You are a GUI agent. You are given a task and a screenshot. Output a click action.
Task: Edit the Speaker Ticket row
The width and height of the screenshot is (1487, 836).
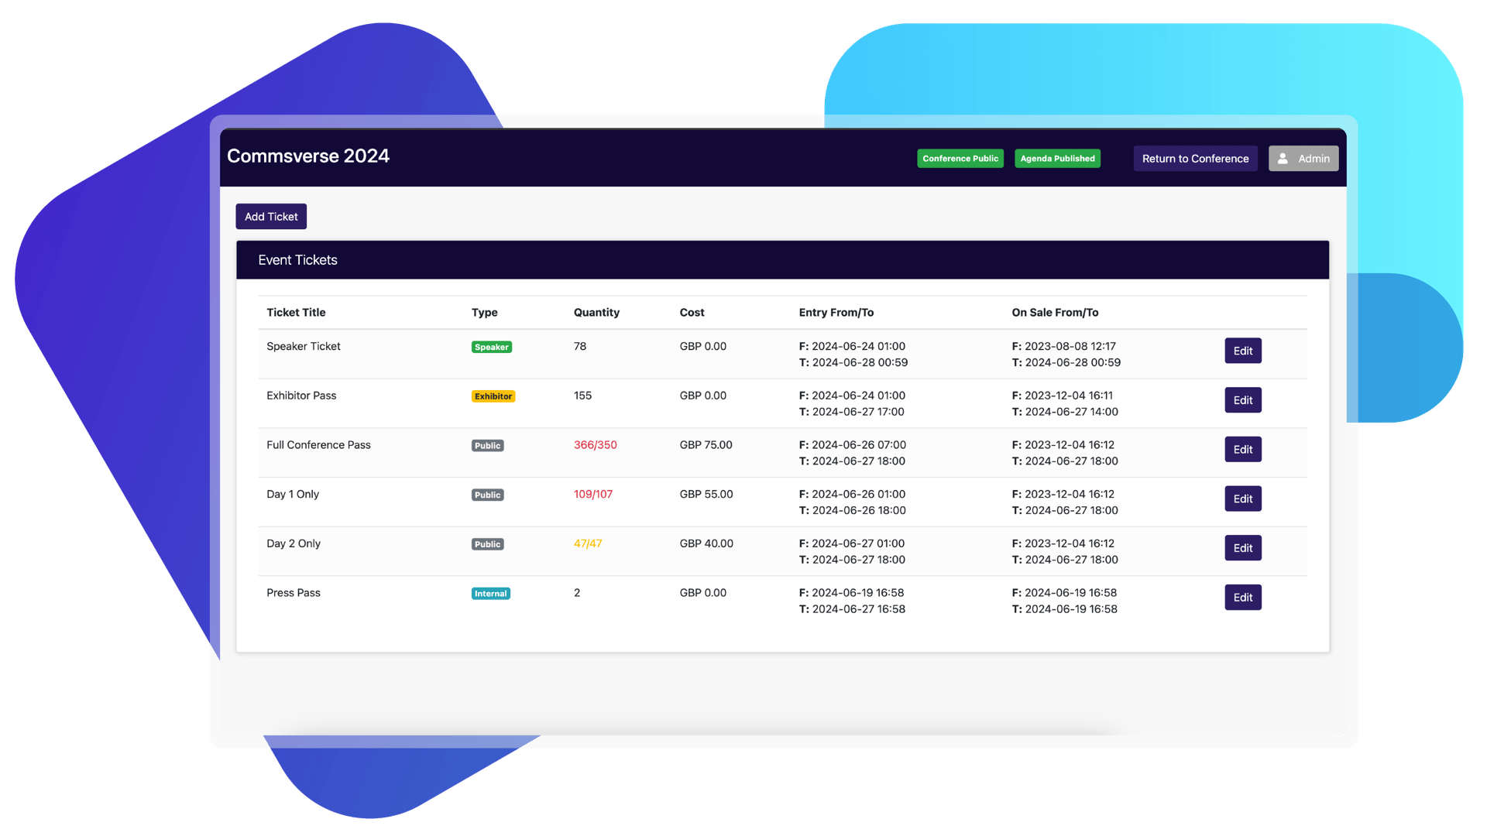tap(1243, 351)
